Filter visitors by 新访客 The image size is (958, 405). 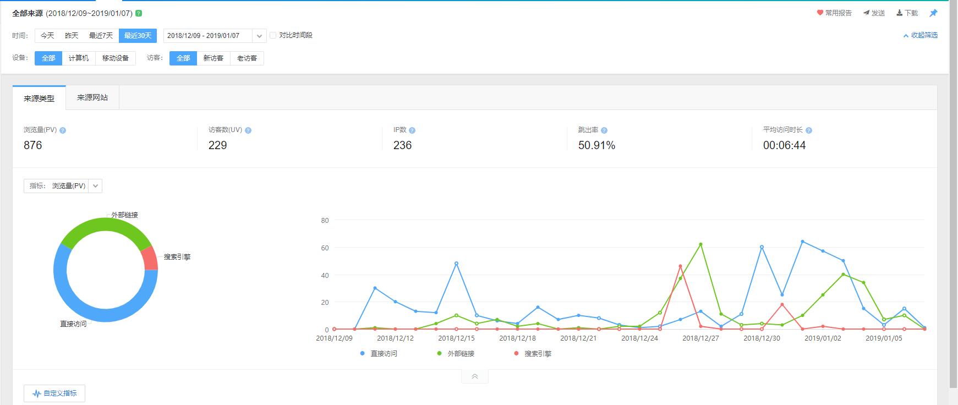click(x=214, y=58)
